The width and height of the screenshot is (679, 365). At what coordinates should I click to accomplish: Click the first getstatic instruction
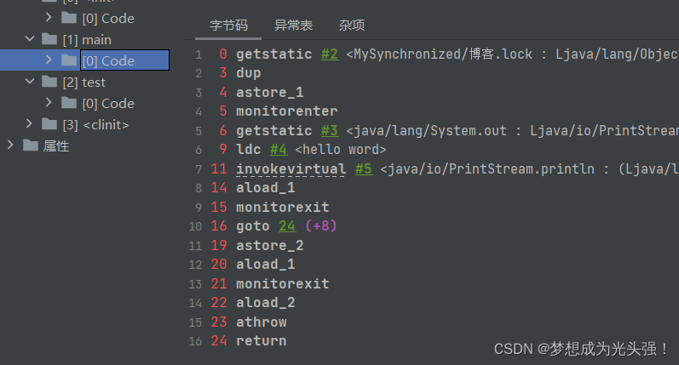click(273, 54)
